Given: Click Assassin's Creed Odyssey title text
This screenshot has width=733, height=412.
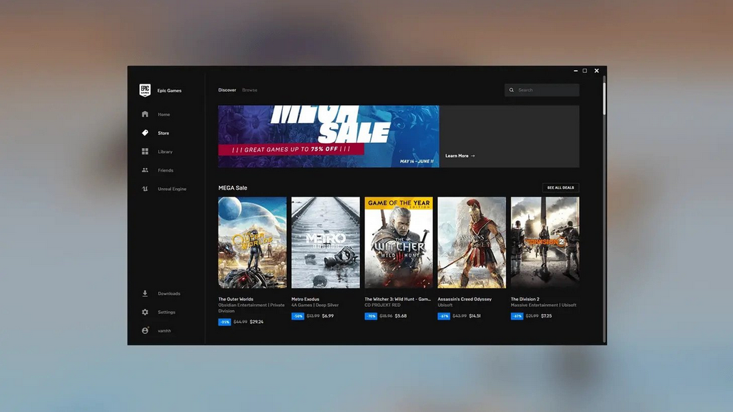Looking at the screenshot, I should 465,299.
